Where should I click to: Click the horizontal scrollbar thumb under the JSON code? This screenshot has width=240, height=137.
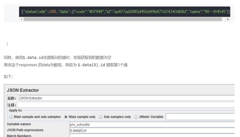click(123, 19)
